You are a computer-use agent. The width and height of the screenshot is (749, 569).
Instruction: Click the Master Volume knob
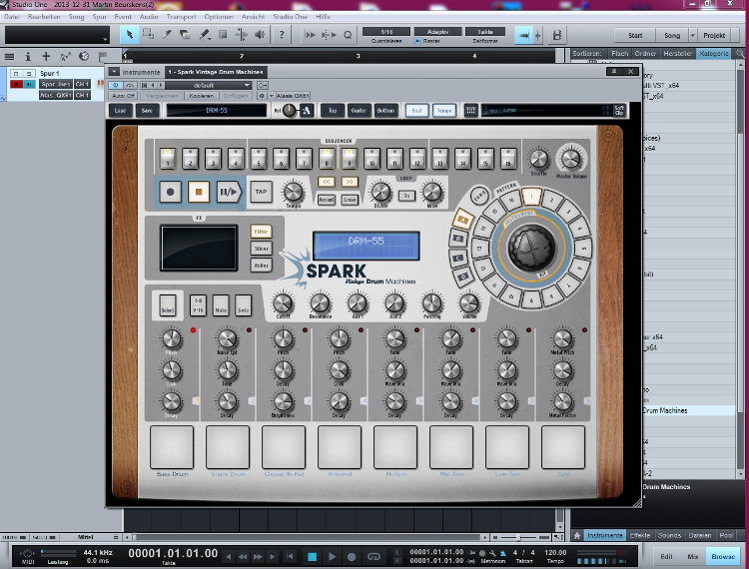pyautogui.click(x=571, y=159)
